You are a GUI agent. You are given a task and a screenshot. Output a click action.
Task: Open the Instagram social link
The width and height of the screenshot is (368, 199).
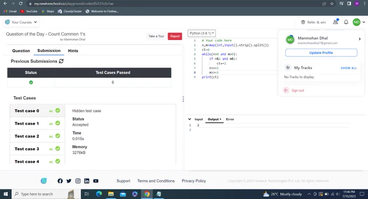coord(78,181)
